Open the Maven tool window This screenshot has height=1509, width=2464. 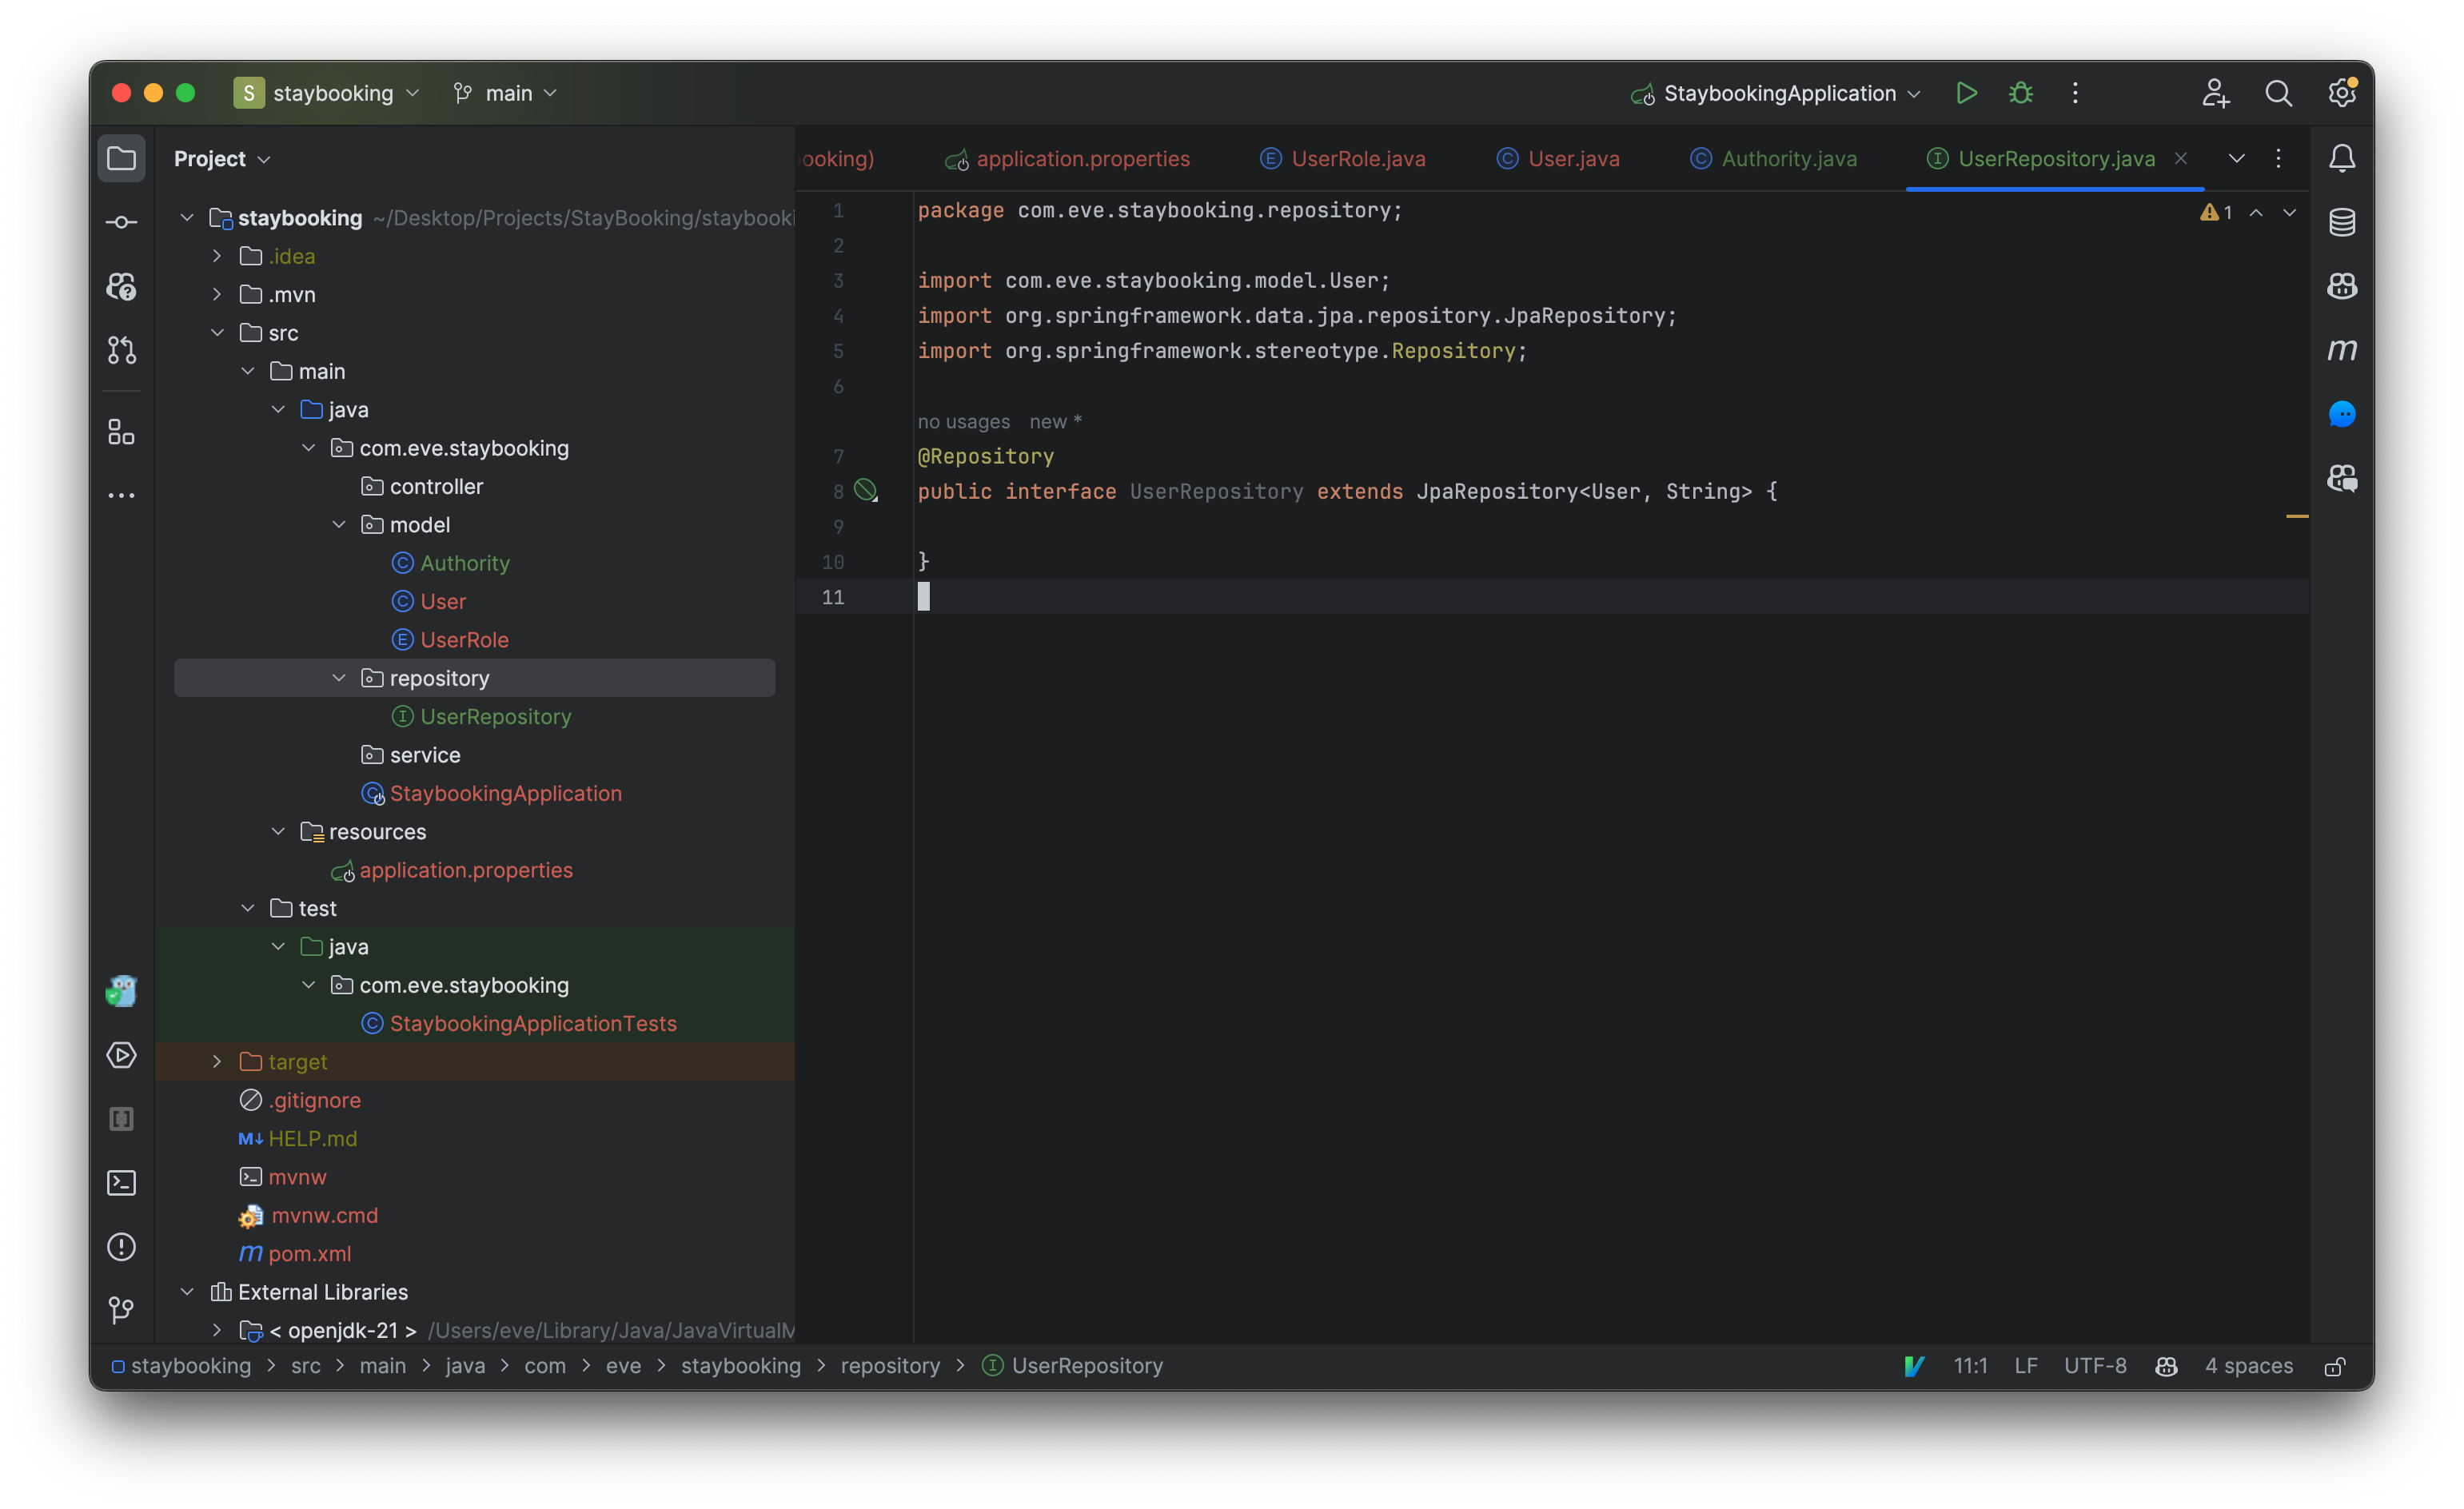2341,350
